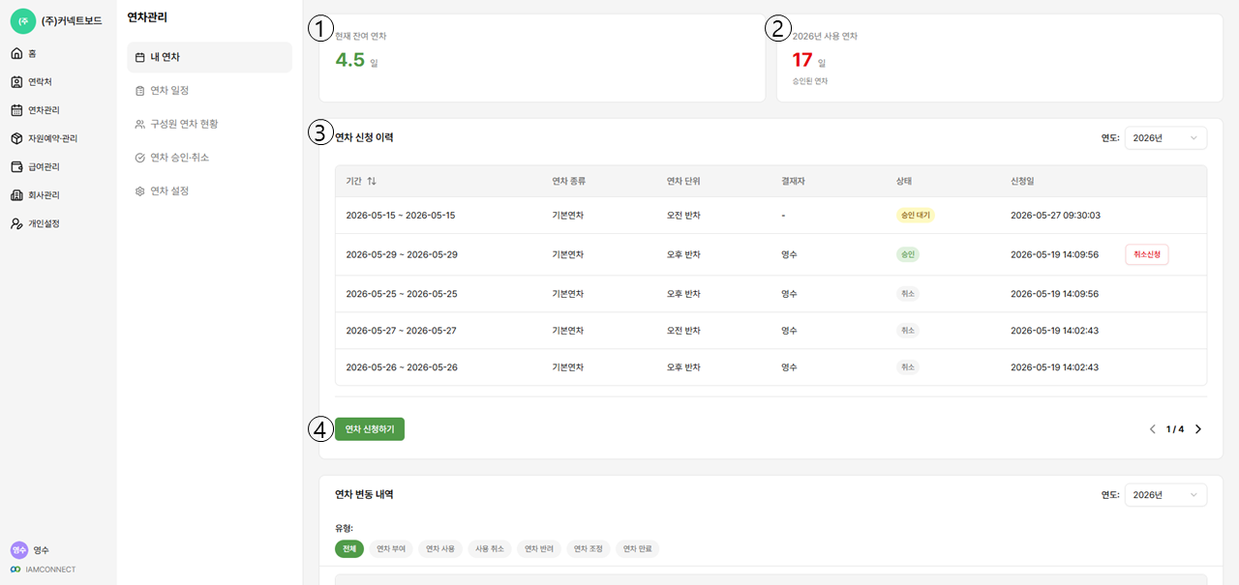Screen dimensions: 1239x585
Task: Click the home icon in sidebar
Action: pyautogui.click(x=16, y=53)
